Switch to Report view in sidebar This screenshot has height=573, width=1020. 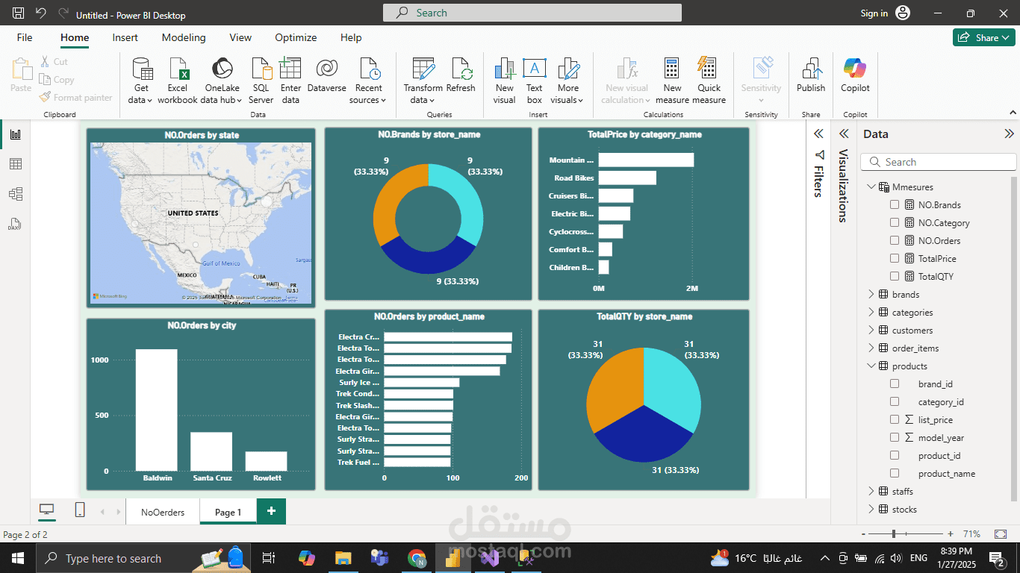coord(16,134)
